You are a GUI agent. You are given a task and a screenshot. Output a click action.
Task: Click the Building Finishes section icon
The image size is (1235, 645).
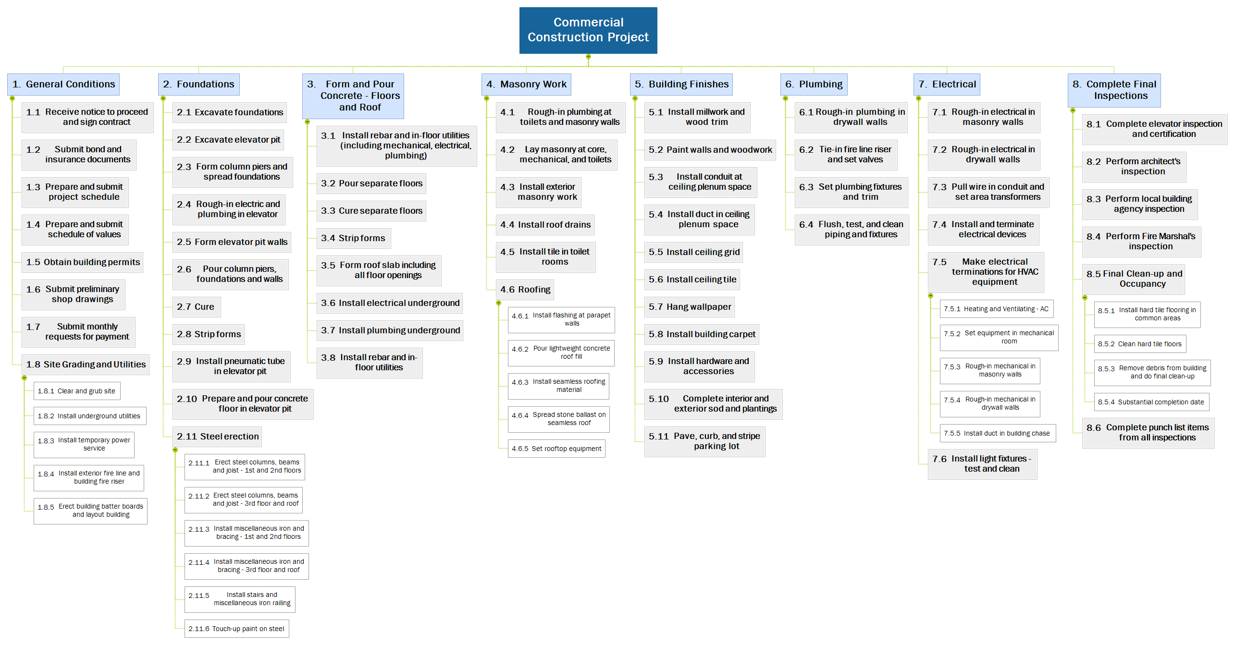pos(635,98)
